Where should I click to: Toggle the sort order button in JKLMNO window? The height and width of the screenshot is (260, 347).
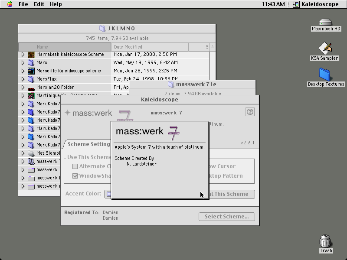pyautogui.click(x=213, y=47)
